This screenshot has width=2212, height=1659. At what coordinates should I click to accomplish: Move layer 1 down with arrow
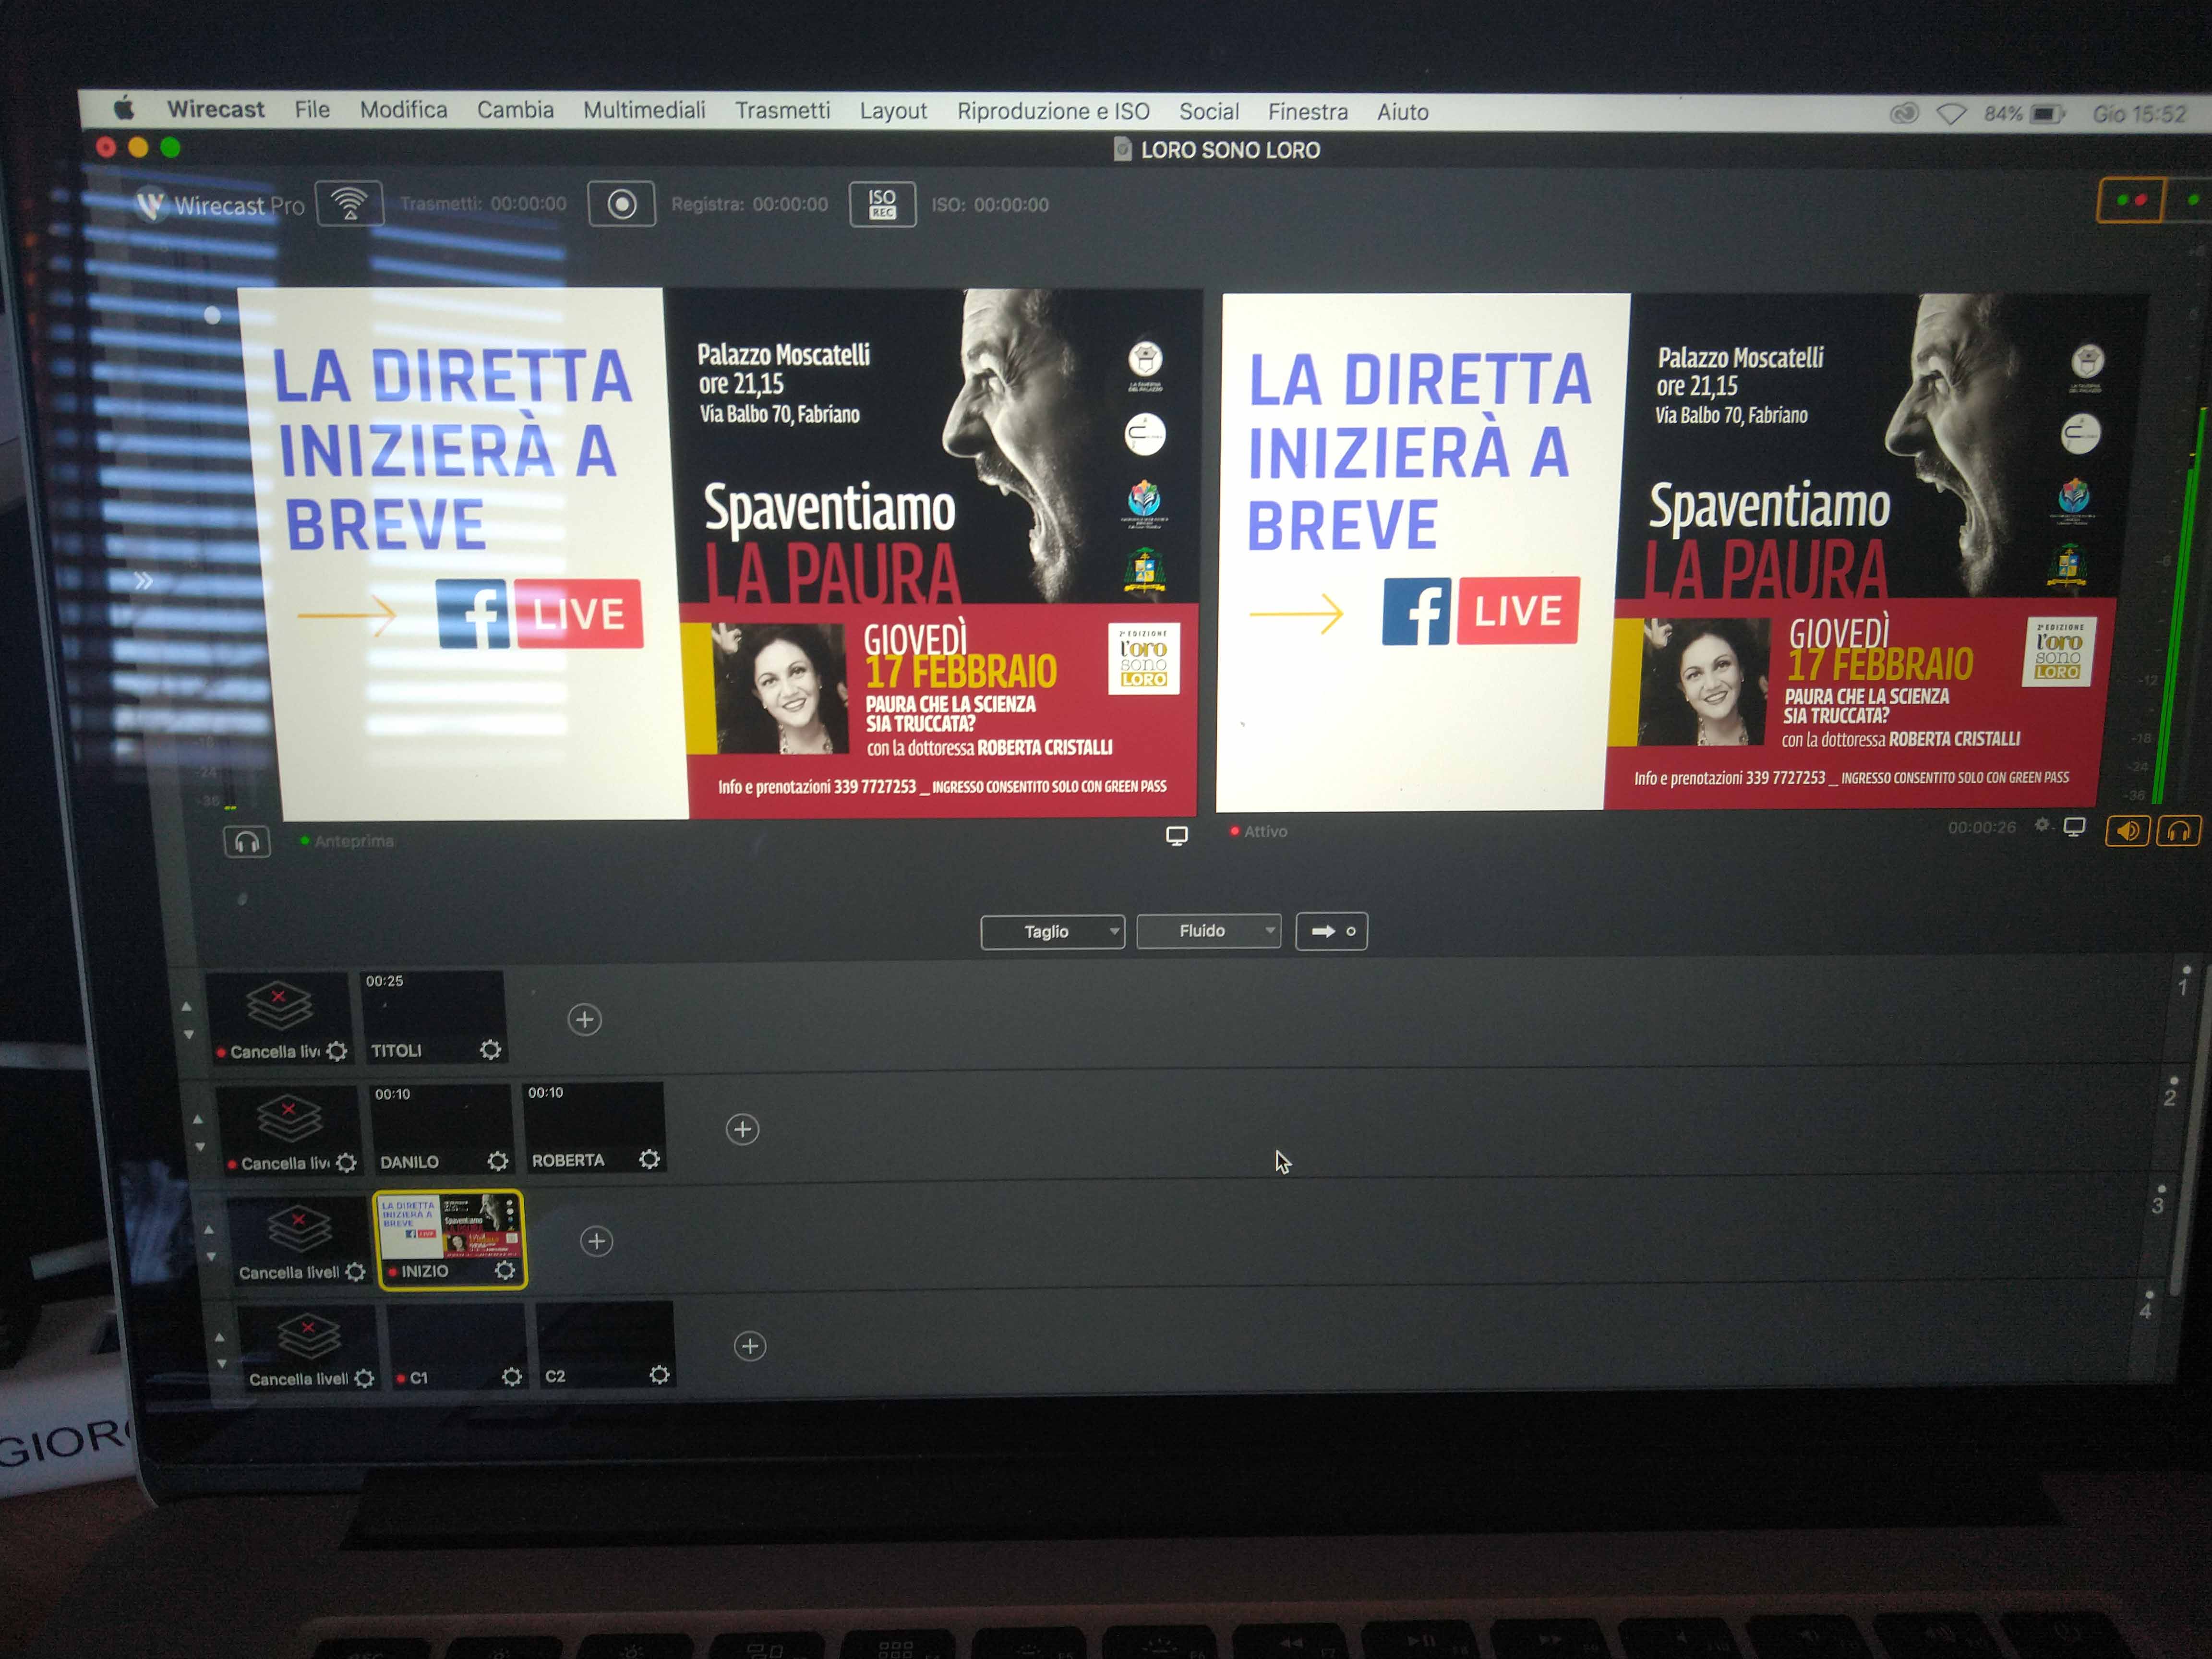tap(188, 1035)
